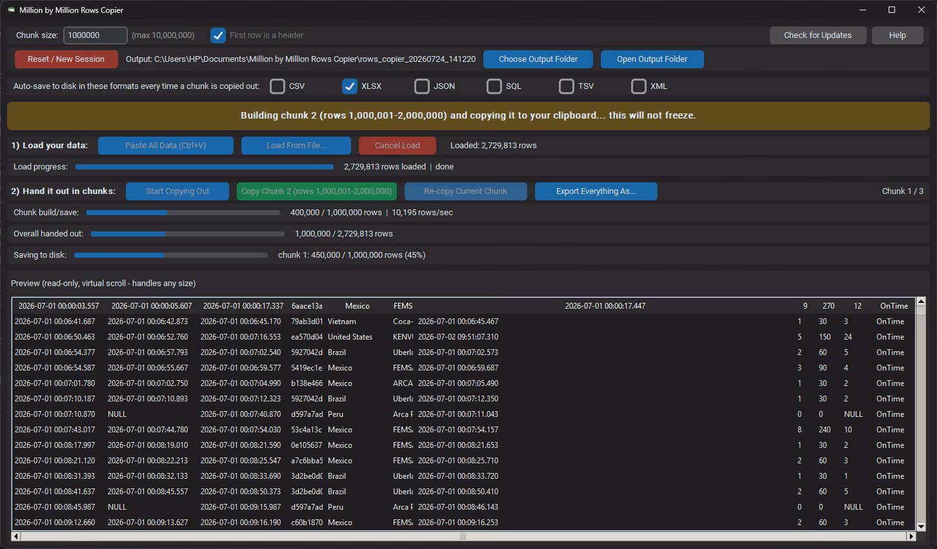The height and width of the screenshot is (549, 937).
Task: Click cell '150' in preview table
Action: click(x=825, y=337)
